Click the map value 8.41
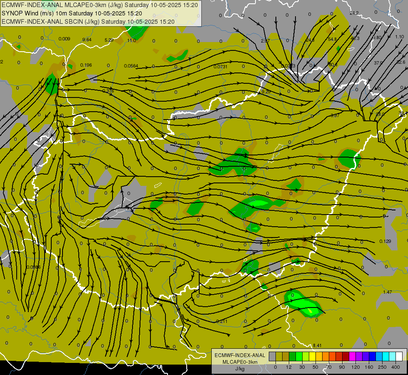The height and width of the screenshot is (375, 408). click(x=317, y=345)
